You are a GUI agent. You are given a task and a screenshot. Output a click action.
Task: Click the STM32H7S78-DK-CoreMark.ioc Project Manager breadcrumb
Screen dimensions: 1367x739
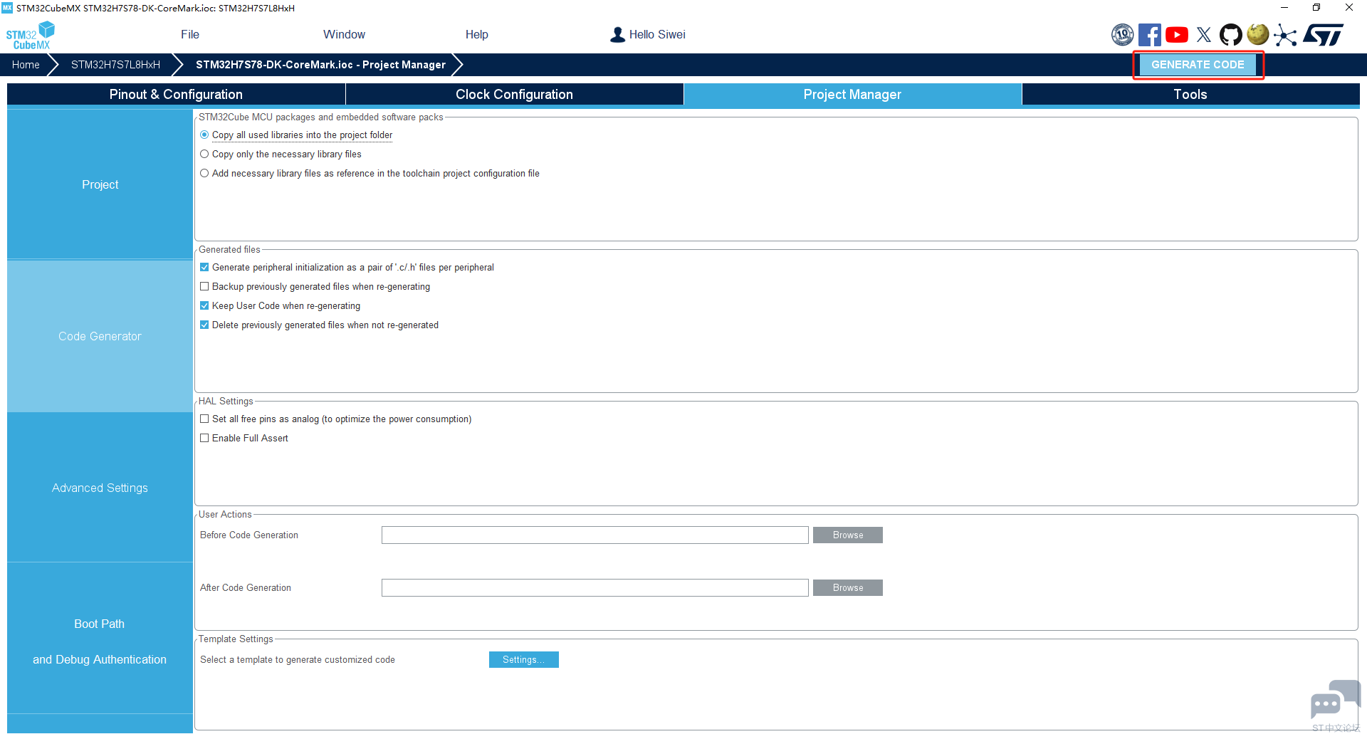click(x=320, y=64)
